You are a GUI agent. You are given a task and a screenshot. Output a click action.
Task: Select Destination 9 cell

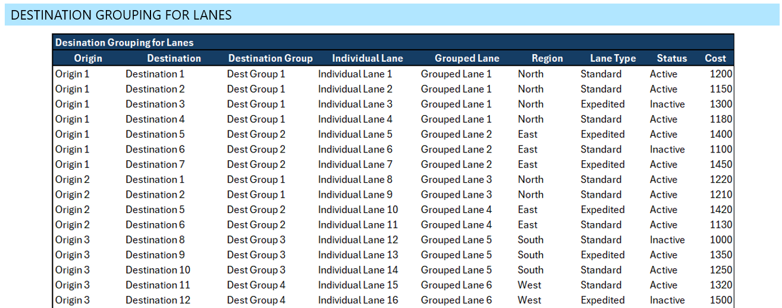[155, 255]
